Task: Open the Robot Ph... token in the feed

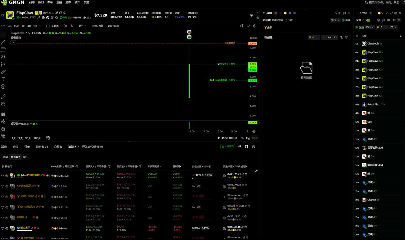Action: pos(373,104)
